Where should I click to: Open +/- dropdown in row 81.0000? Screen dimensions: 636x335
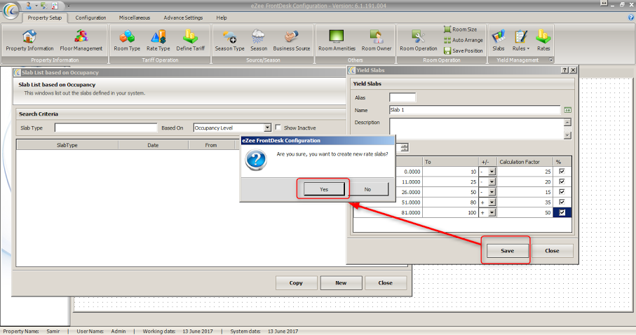[x=492, y=212]
